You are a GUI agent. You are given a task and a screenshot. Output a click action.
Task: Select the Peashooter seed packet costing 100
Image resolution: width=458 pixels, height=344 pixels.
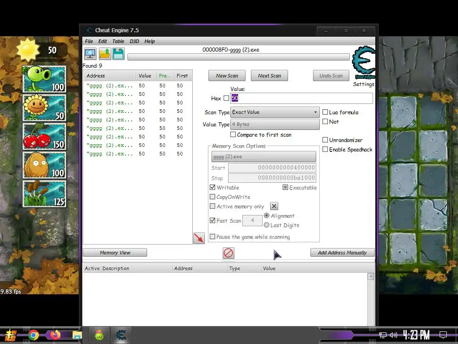(44, 79)
